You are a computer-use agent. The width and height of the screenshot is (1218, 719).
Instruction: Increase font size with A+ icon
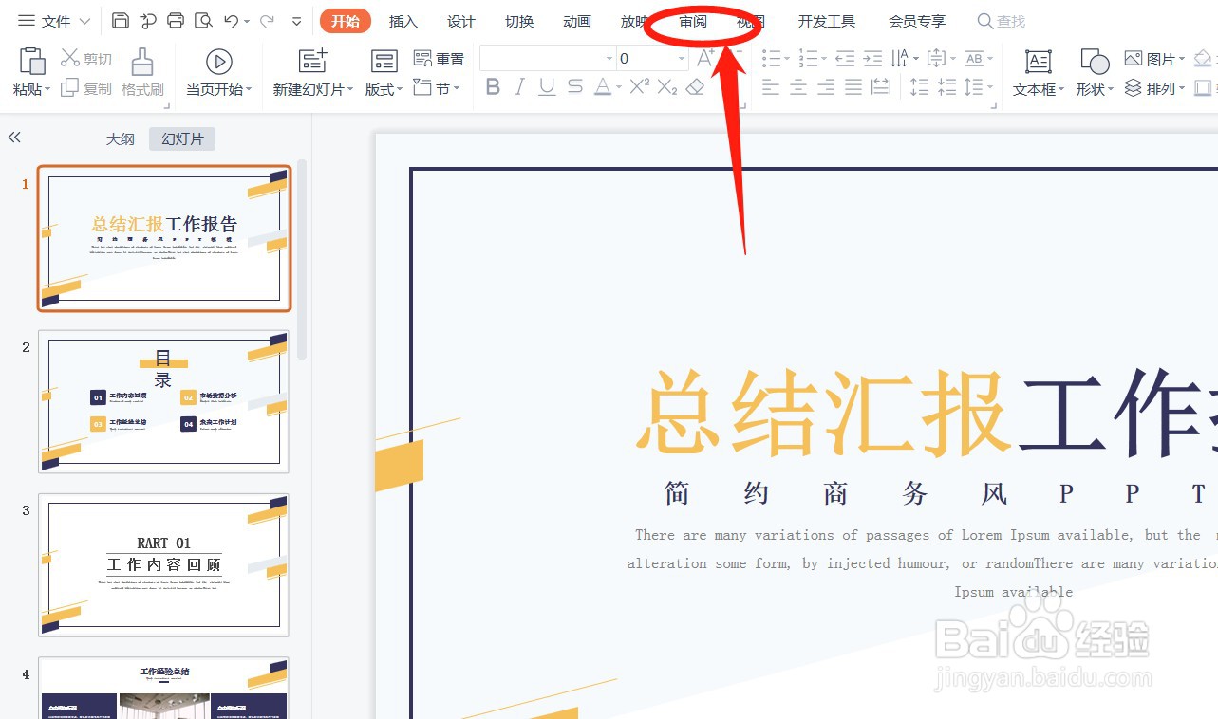coord(705,58)
